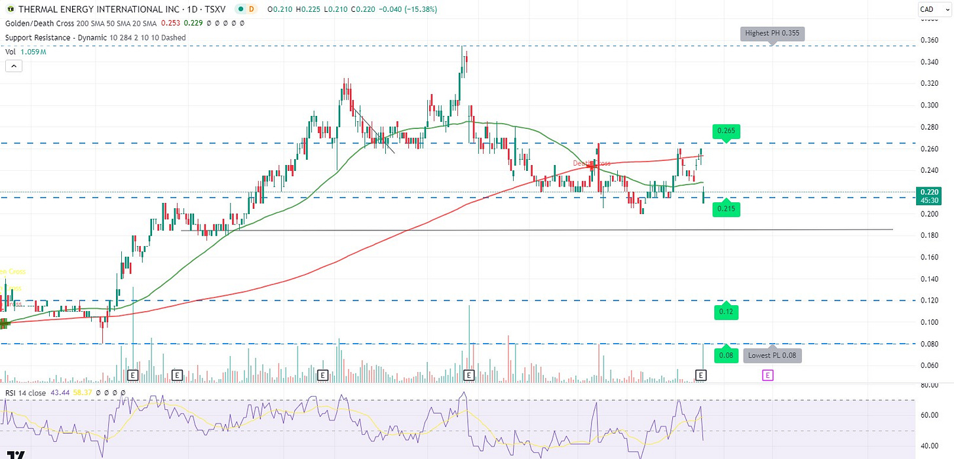Click the Highest PH 0.355 label
This screenshot has width=954, height=459.
tap(773, 33)
